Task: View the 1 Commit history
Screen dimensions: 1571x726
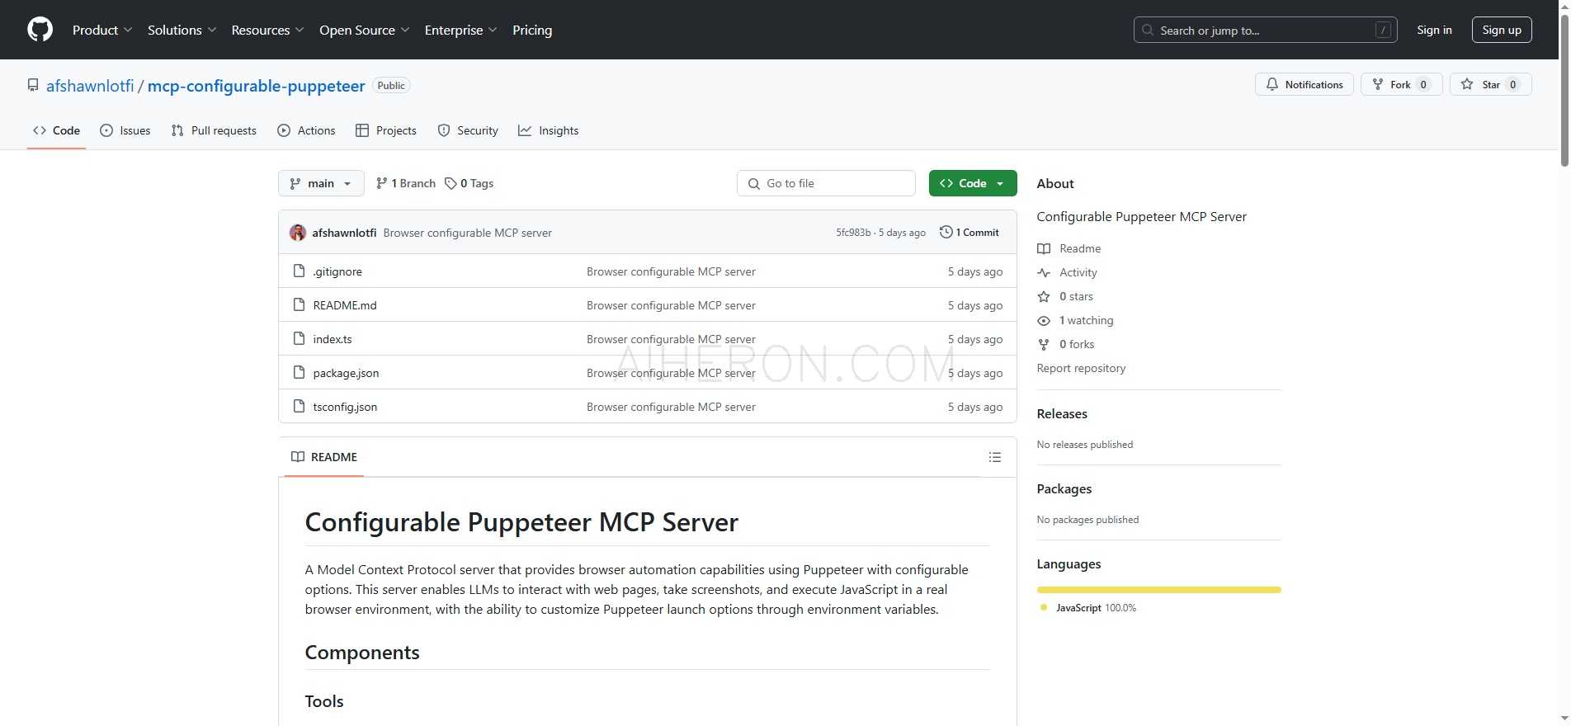Action: tap(969, 233)
